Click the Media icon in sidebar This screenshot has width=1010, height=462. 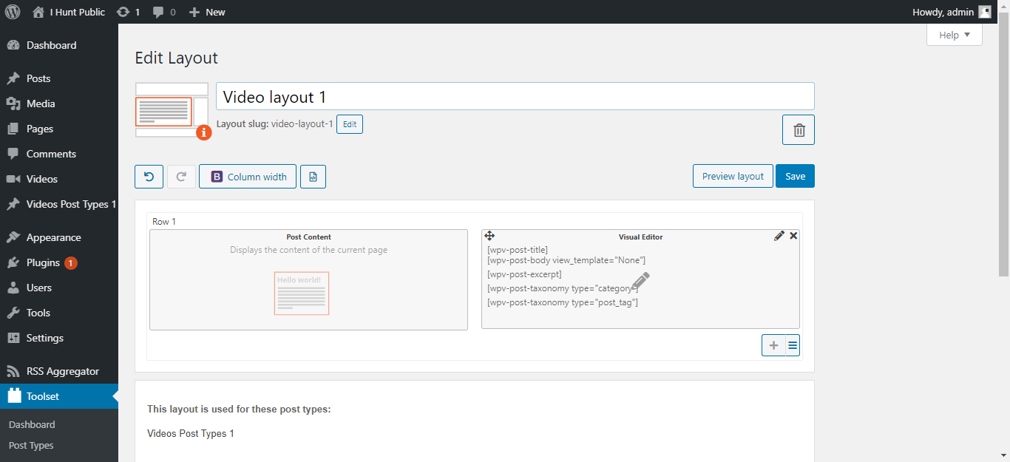click(13, 103)
